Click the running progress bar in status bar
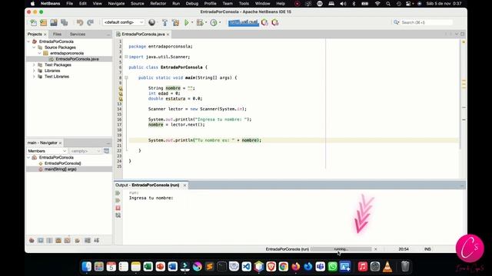This screenshot has width=492, height=276. 341,249
